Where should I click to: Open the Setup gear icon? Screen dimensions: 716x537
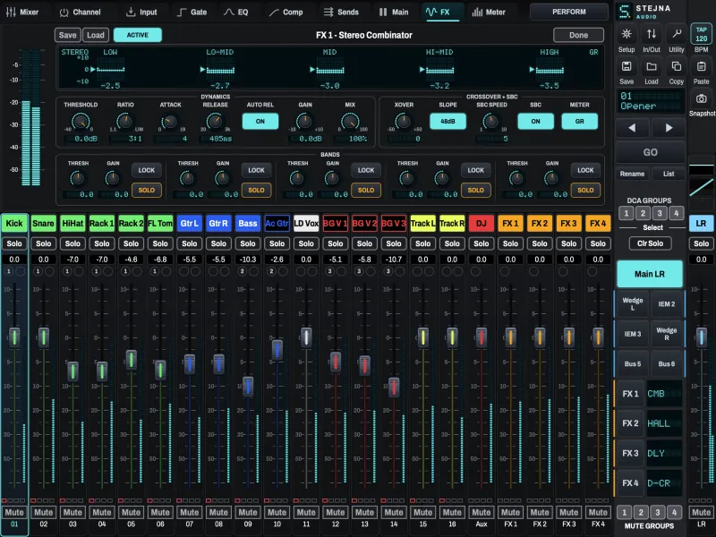click(626, 34)
